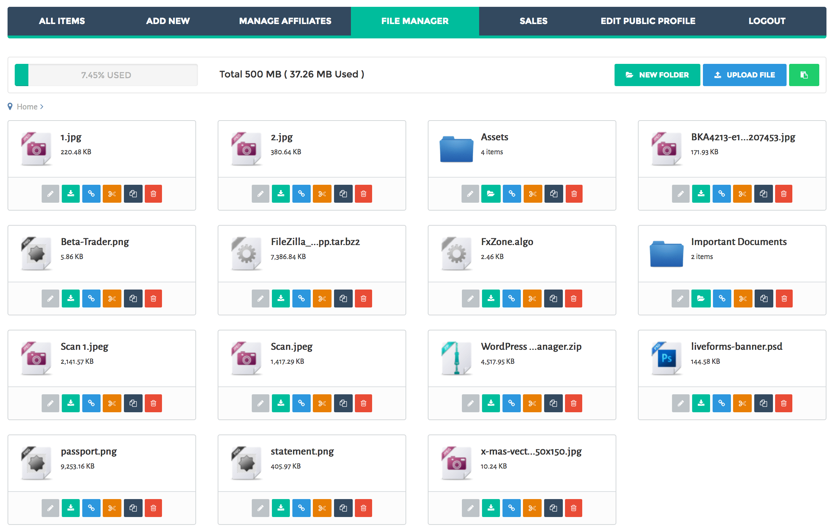This screenshot has height=531, width=834.
Task: Open the Assets folder via its green icon
Action: coord(491,194)
